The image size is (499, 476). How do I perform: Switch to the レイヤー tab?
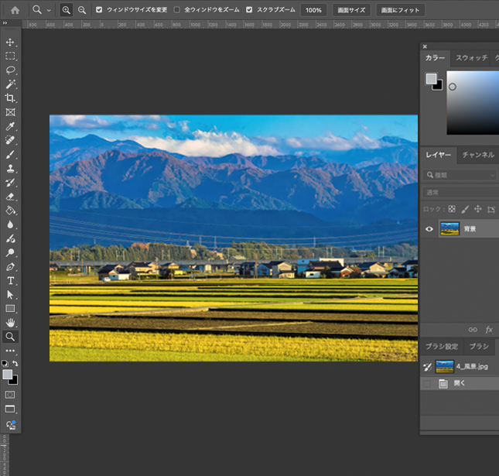point(438,155)
